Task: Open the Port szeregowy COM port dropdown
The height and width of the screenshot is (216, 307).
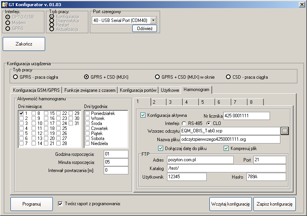Action: 153,20
